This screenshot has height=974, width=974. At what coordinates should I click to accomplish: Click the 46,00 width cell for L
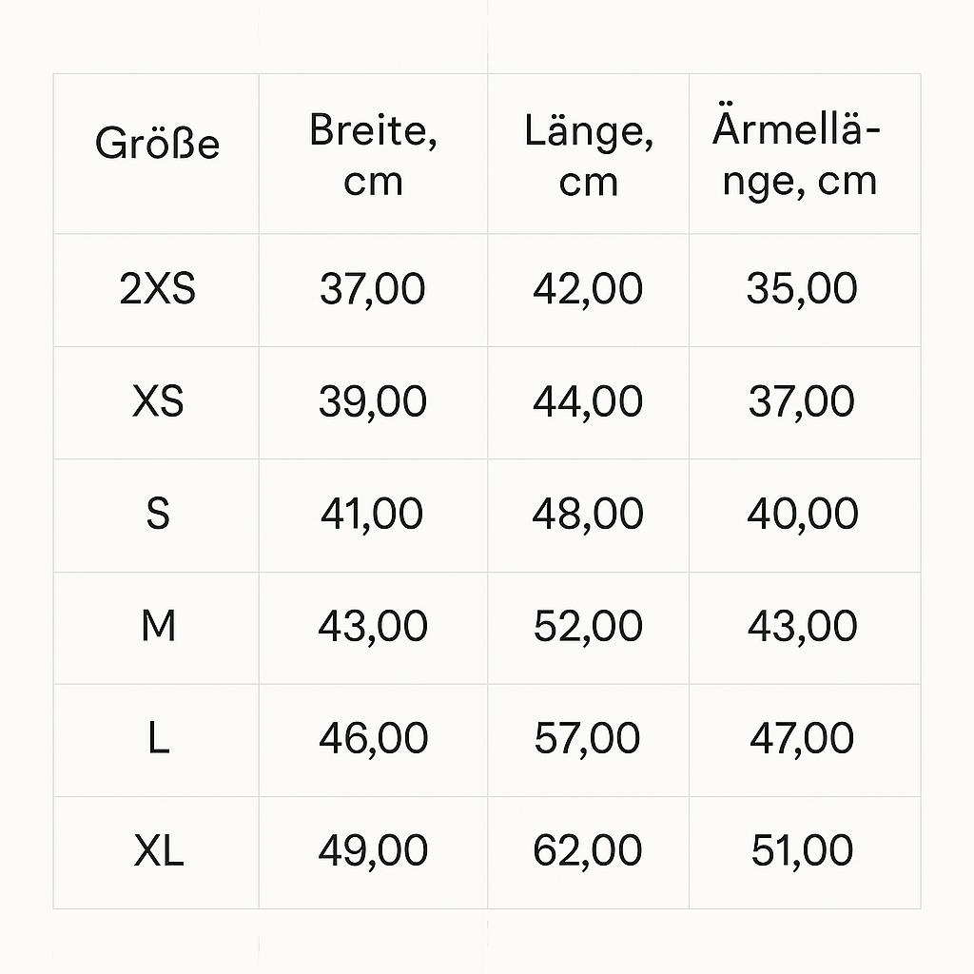click(373, 738)
